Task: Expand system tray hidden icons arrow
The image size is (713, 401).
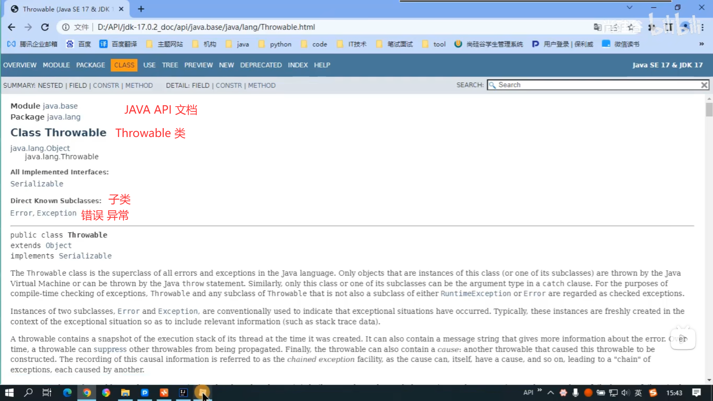Action: coord(551,392)
